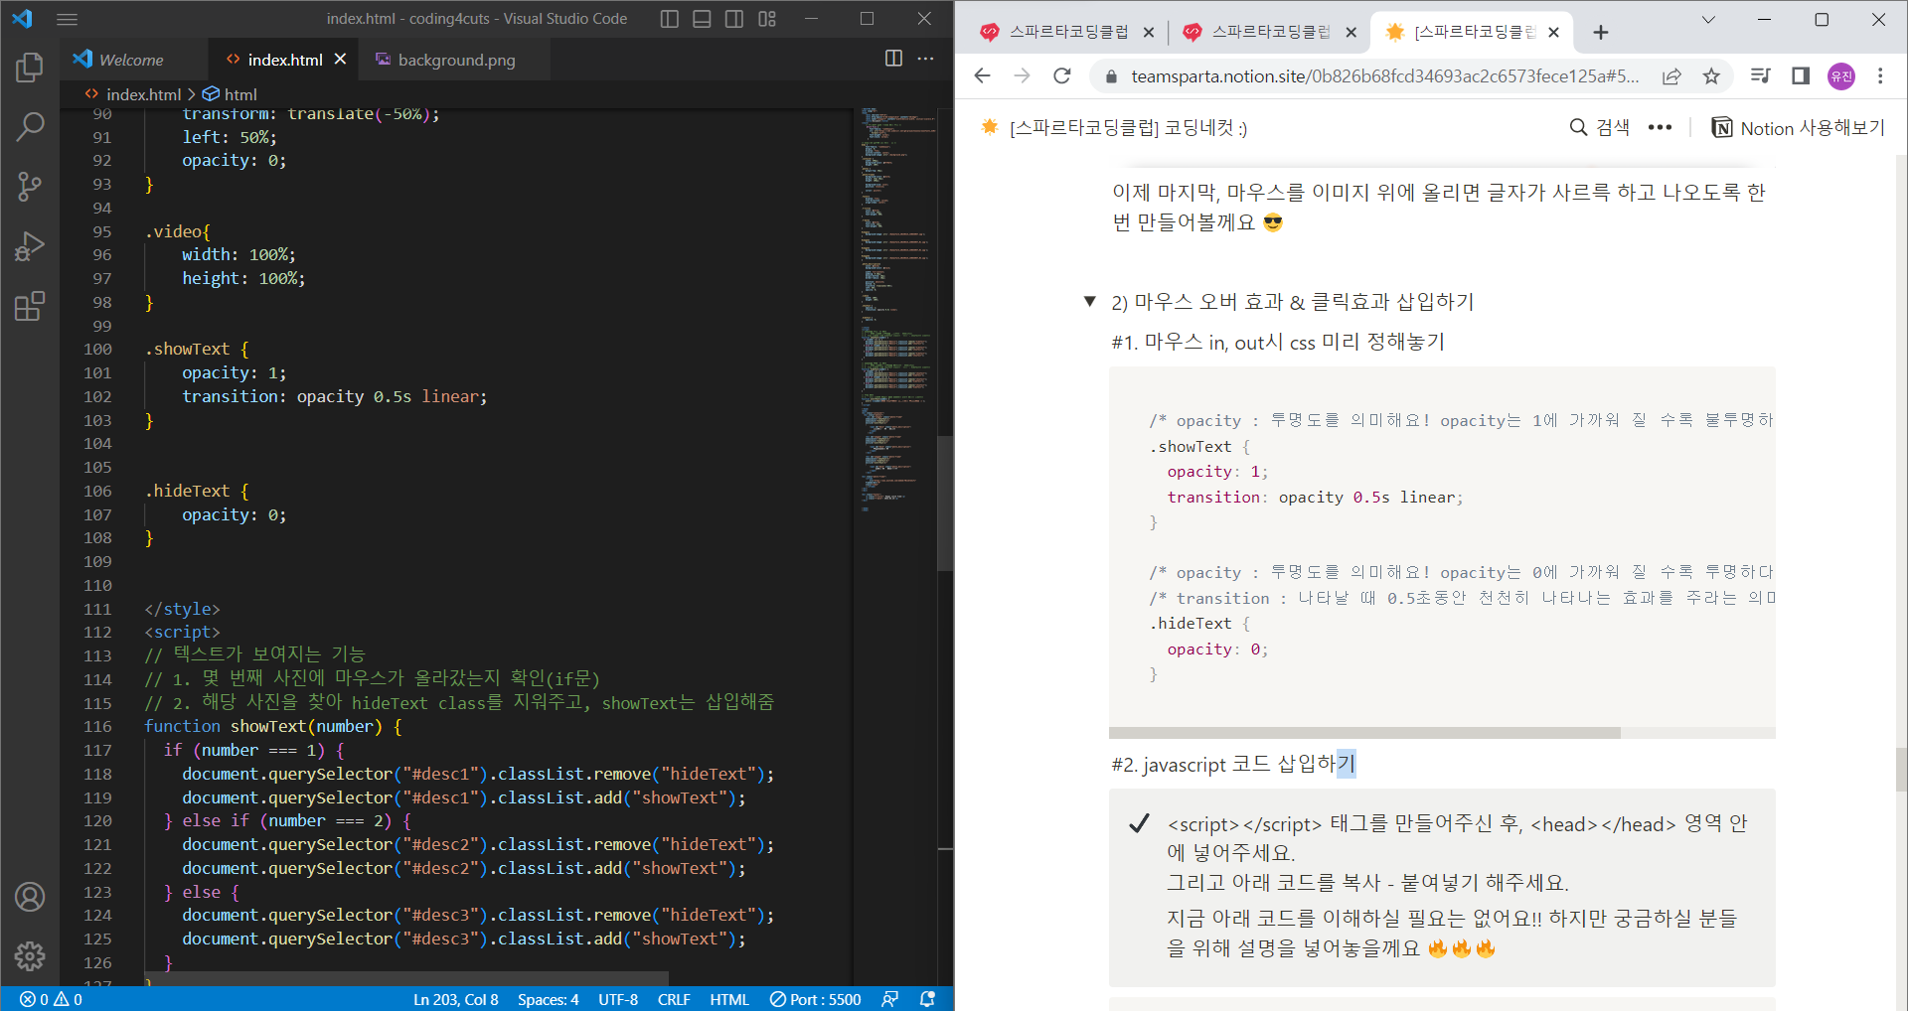
Task: Change file encoding UTF-8
Action: click(618, 999)
